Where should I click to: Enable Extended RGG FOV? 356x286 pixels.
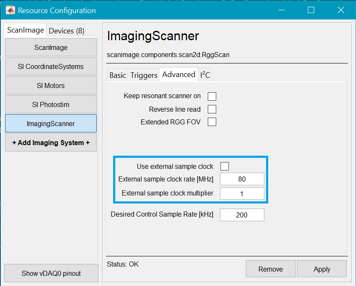212,122
